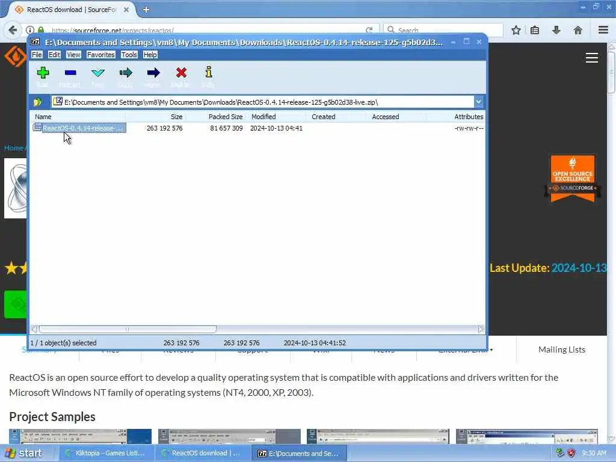The width and height of the screenshot is (616, 462).
Task: Sort file list by Name column
Action: click(x=78, y=117)
